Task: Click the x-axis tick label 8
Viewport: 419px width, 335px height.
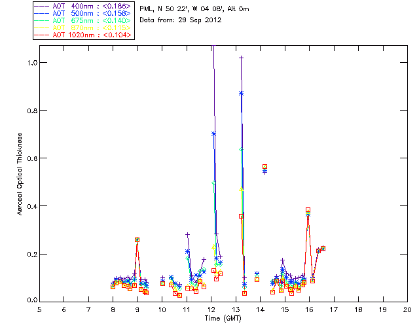Action: (x=113, y=309)
